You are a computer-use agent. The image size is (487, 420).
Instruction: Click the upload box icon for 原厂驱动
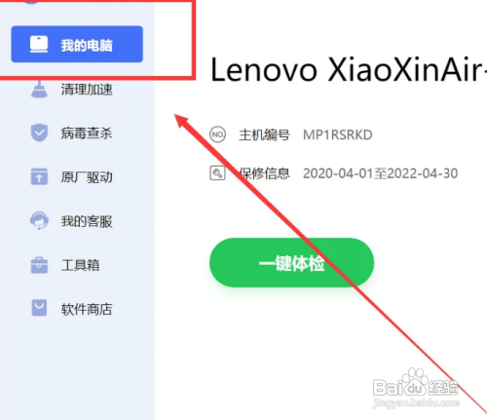(39, 176)
